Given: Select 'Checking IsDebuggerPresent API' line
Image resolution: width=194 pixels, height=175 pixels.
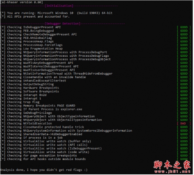Looking at the screenshot, I should [30, 27].
